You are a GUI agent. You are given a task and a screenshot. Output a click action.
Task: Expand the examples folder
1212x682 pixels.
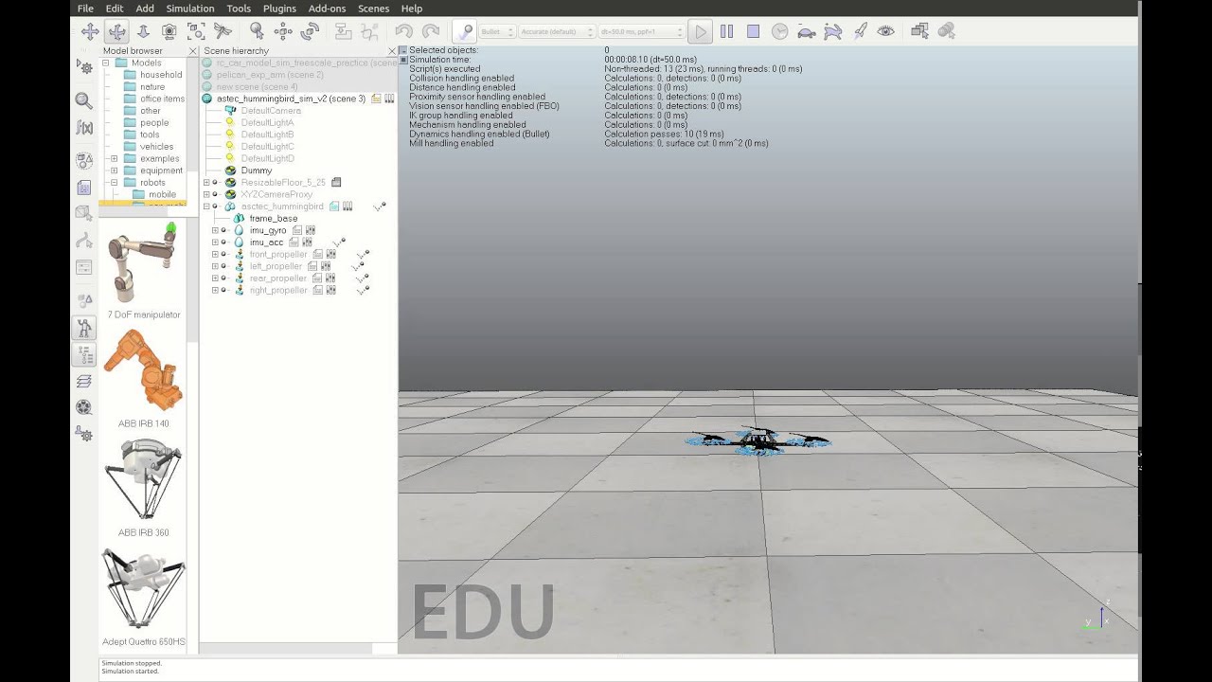[x=114, y=158]
